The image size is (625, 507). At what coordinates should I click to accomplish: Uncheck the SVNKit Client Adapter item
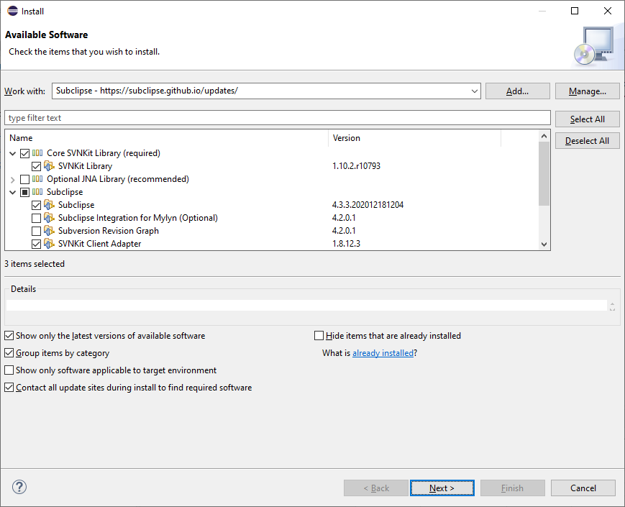click(x=36, y=244)
